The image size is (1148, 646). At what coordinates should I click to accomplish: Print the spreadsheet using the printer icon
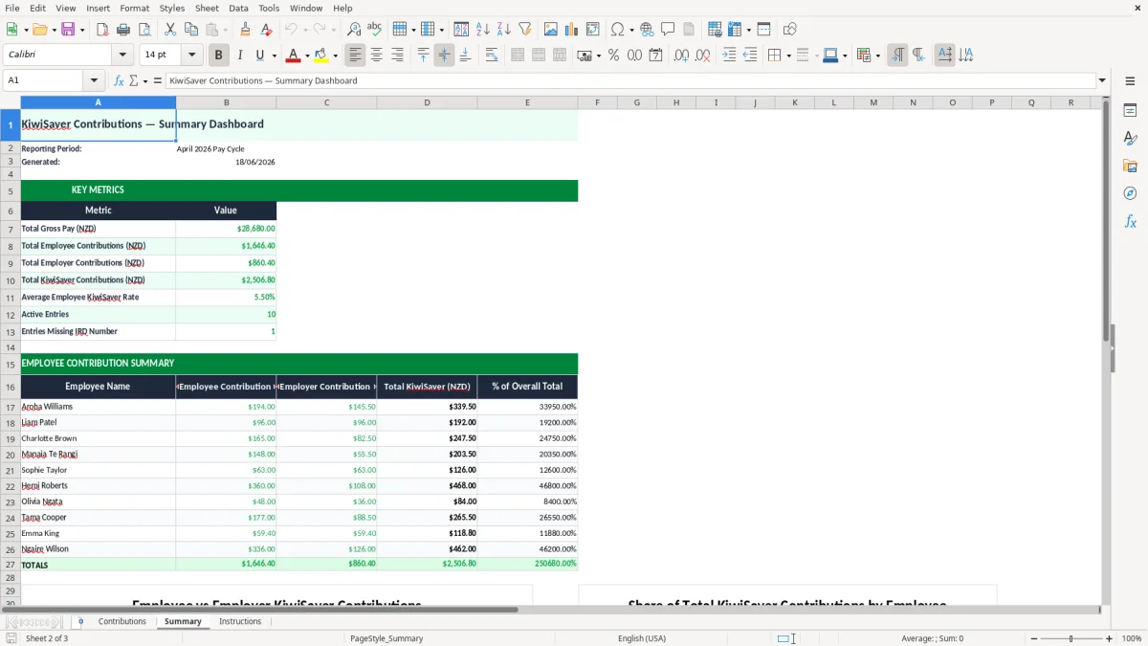coord(123,30)
